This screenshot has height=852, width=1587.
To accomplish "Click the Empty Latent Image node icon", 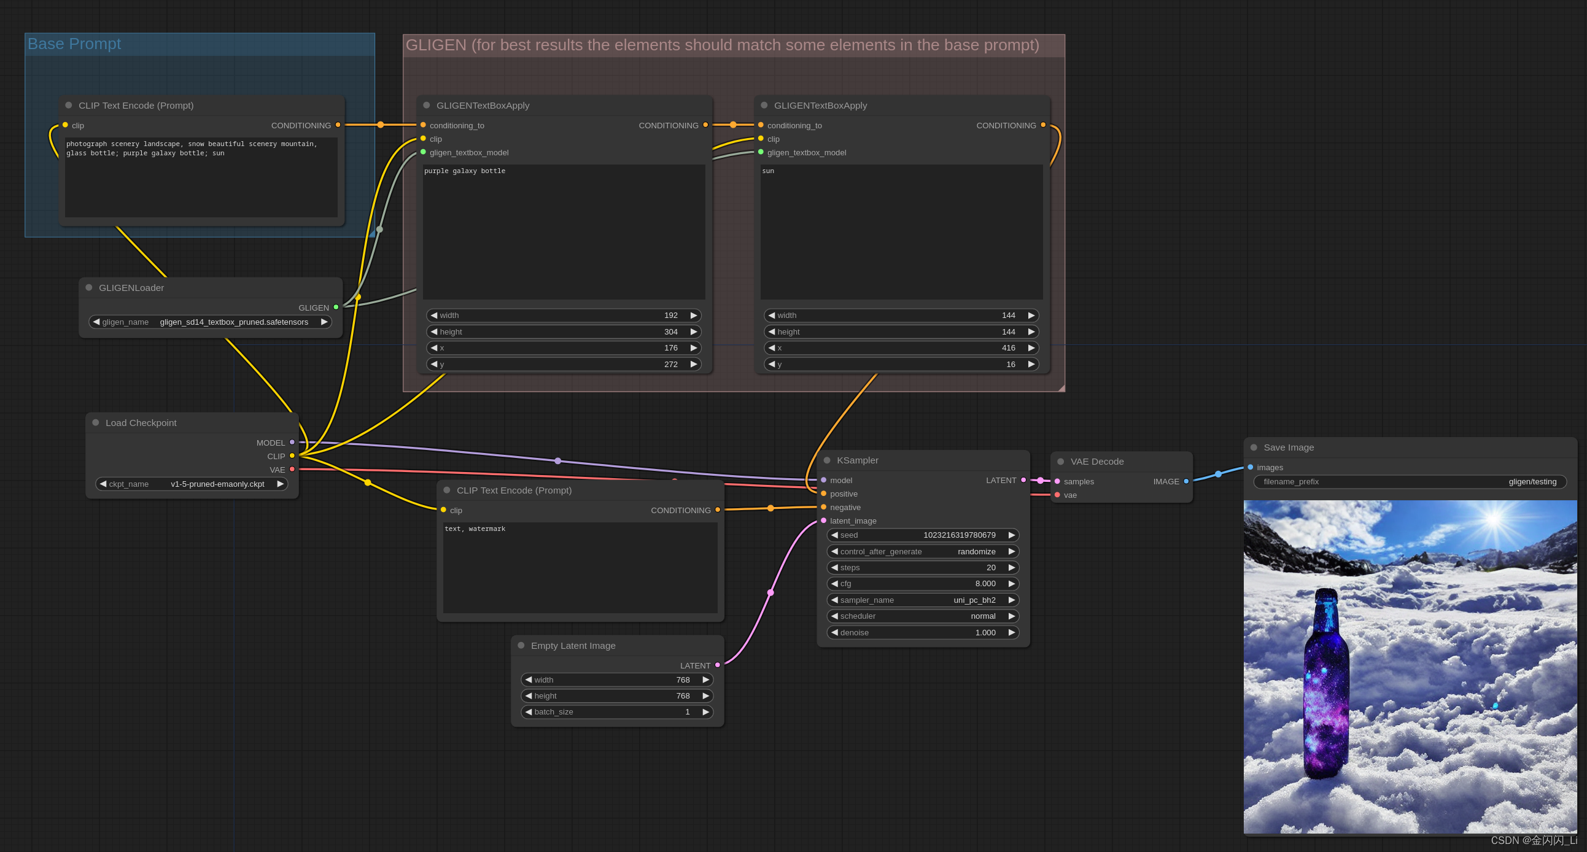I will point(522,645).
